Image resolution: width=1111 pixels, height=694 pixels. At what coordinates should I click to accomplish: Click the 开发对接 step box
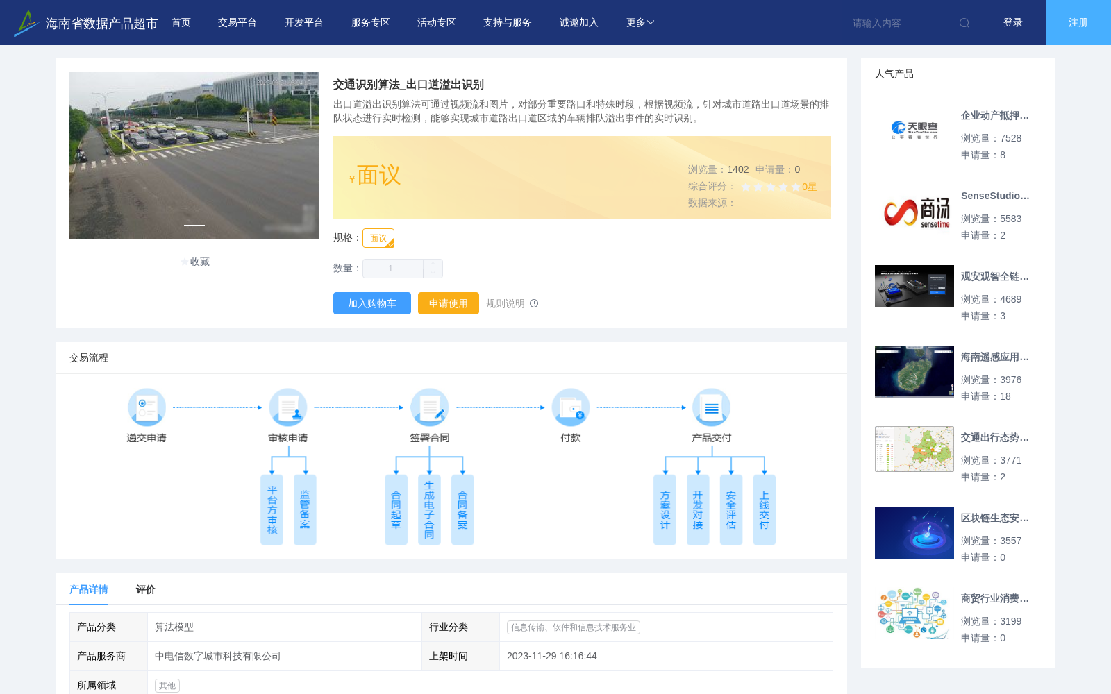(x=698, y=510)
